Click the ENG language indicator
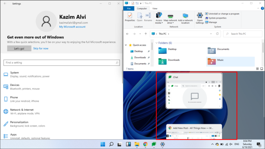The width and height of the screenshot is (265, 149). point(237,144)
